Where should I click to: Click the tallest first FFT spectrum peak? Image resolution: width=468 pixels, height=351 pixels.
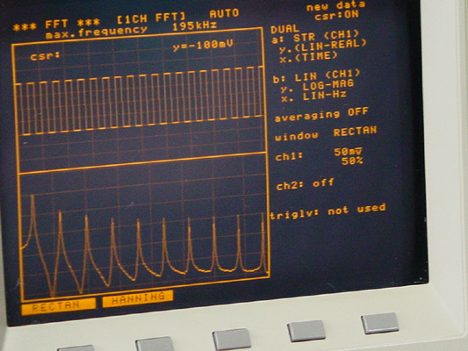pos(32,197)
